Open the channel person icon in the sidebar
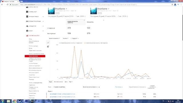 click(x=27, y=31)
